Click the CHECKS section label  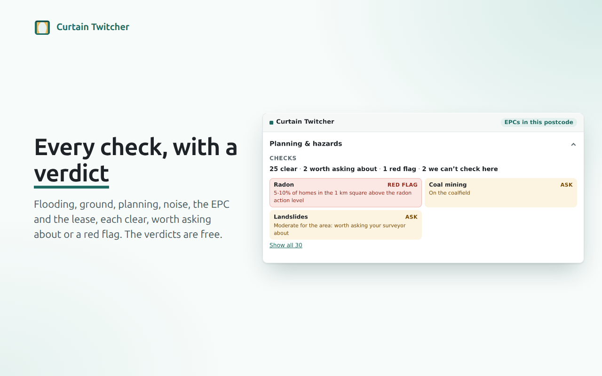[283, 158]
